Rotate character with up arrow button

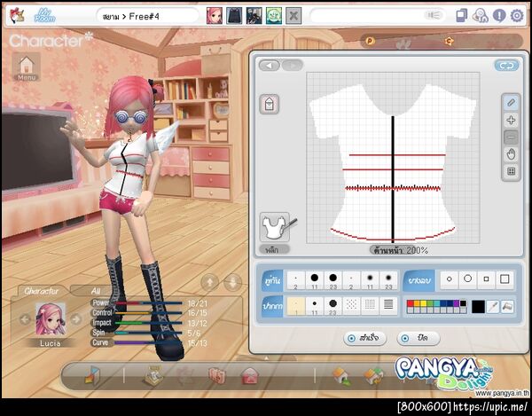tap(209, 282)
